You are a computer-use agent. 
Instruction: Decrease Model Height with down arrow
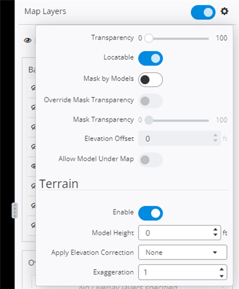click(x=216, y=235)
